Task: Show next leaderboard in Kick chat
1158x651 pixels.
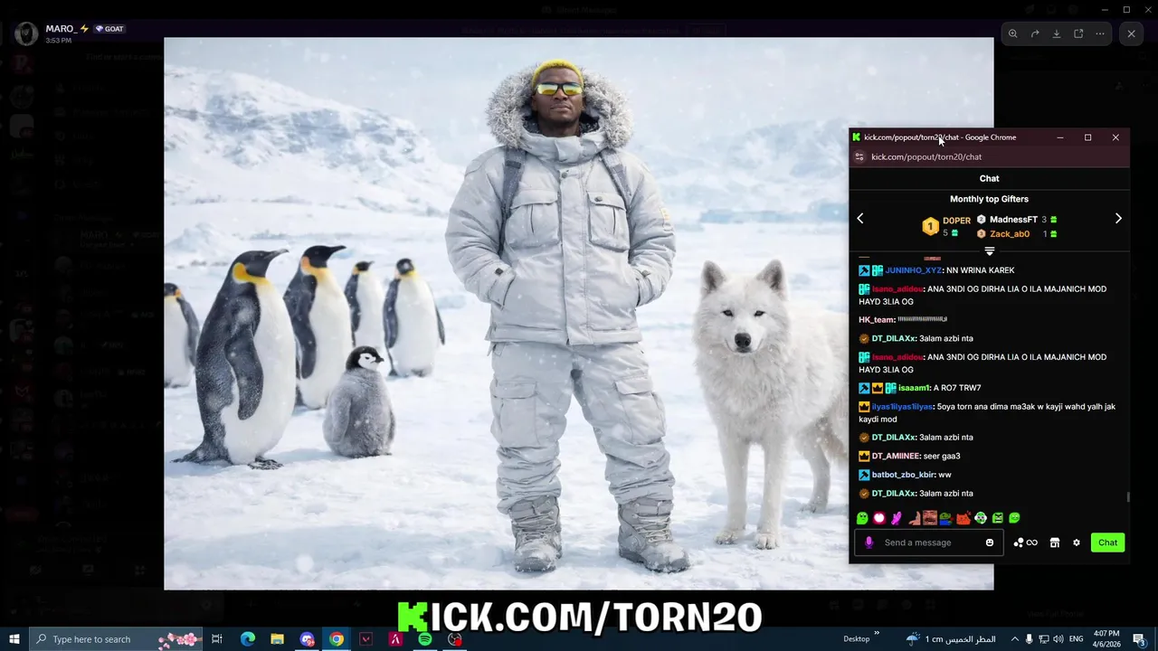Action: point(1118,218)
